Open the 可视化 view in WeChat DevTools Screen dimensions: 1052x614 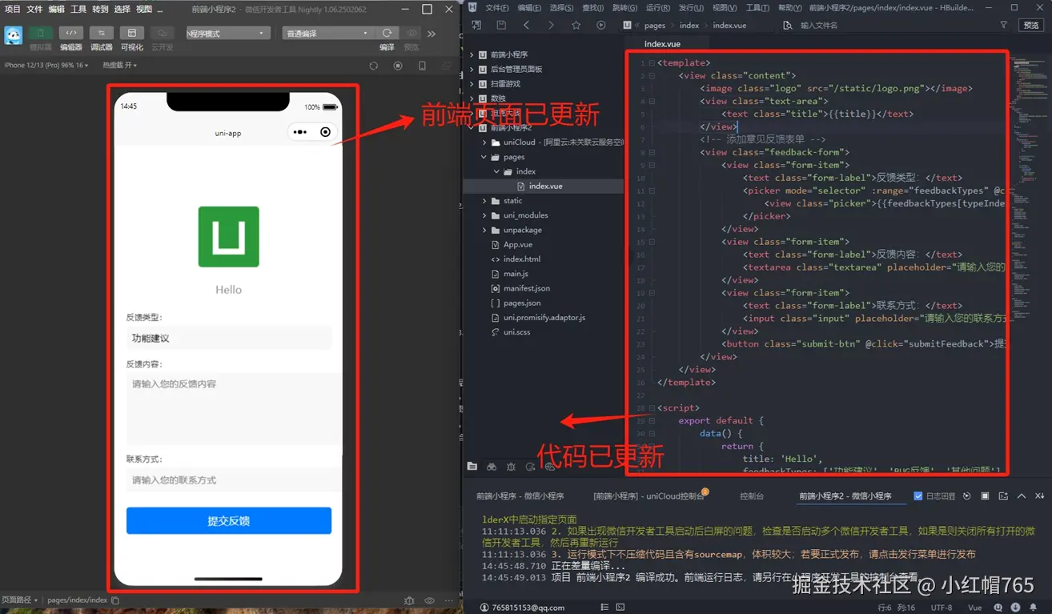131,34
